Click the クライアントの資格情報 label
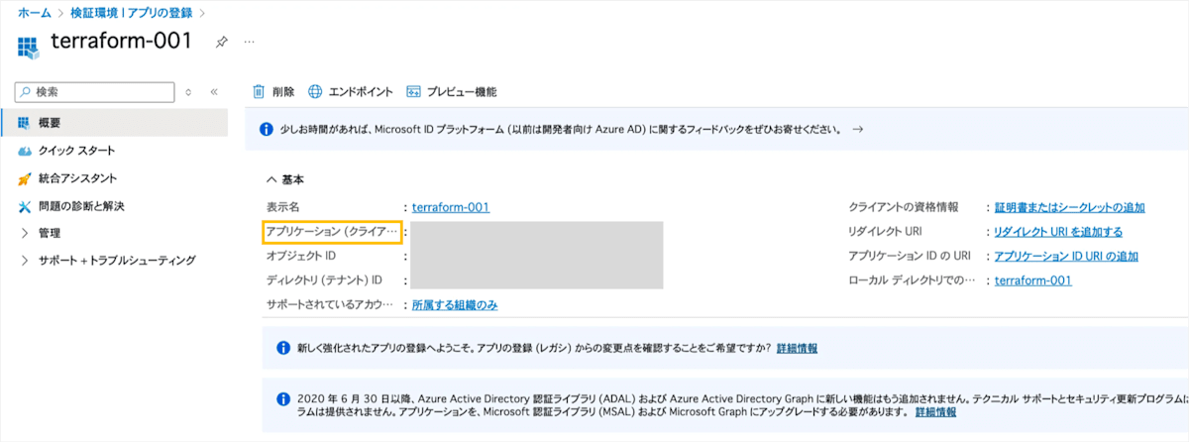 click(904, 207)
